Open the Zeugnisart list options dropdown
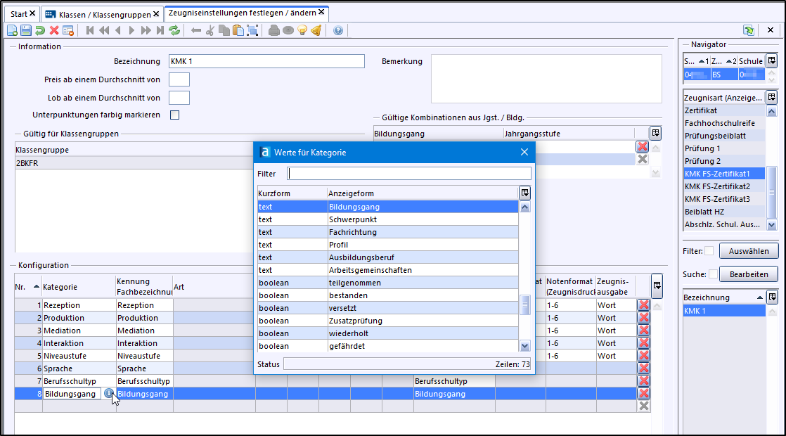Image resolution: width=786 pixels, height=436 pixels. point(771,97)
